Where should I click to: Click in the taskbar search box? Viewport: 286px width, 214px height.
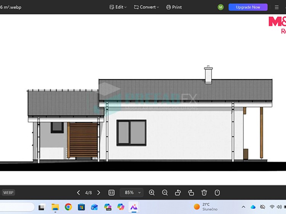tap(17, 207)
